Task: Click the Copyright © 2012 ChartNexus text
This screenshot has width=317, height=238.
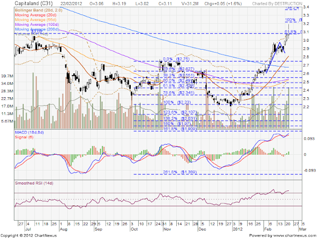Action: [x=28, y=236]
